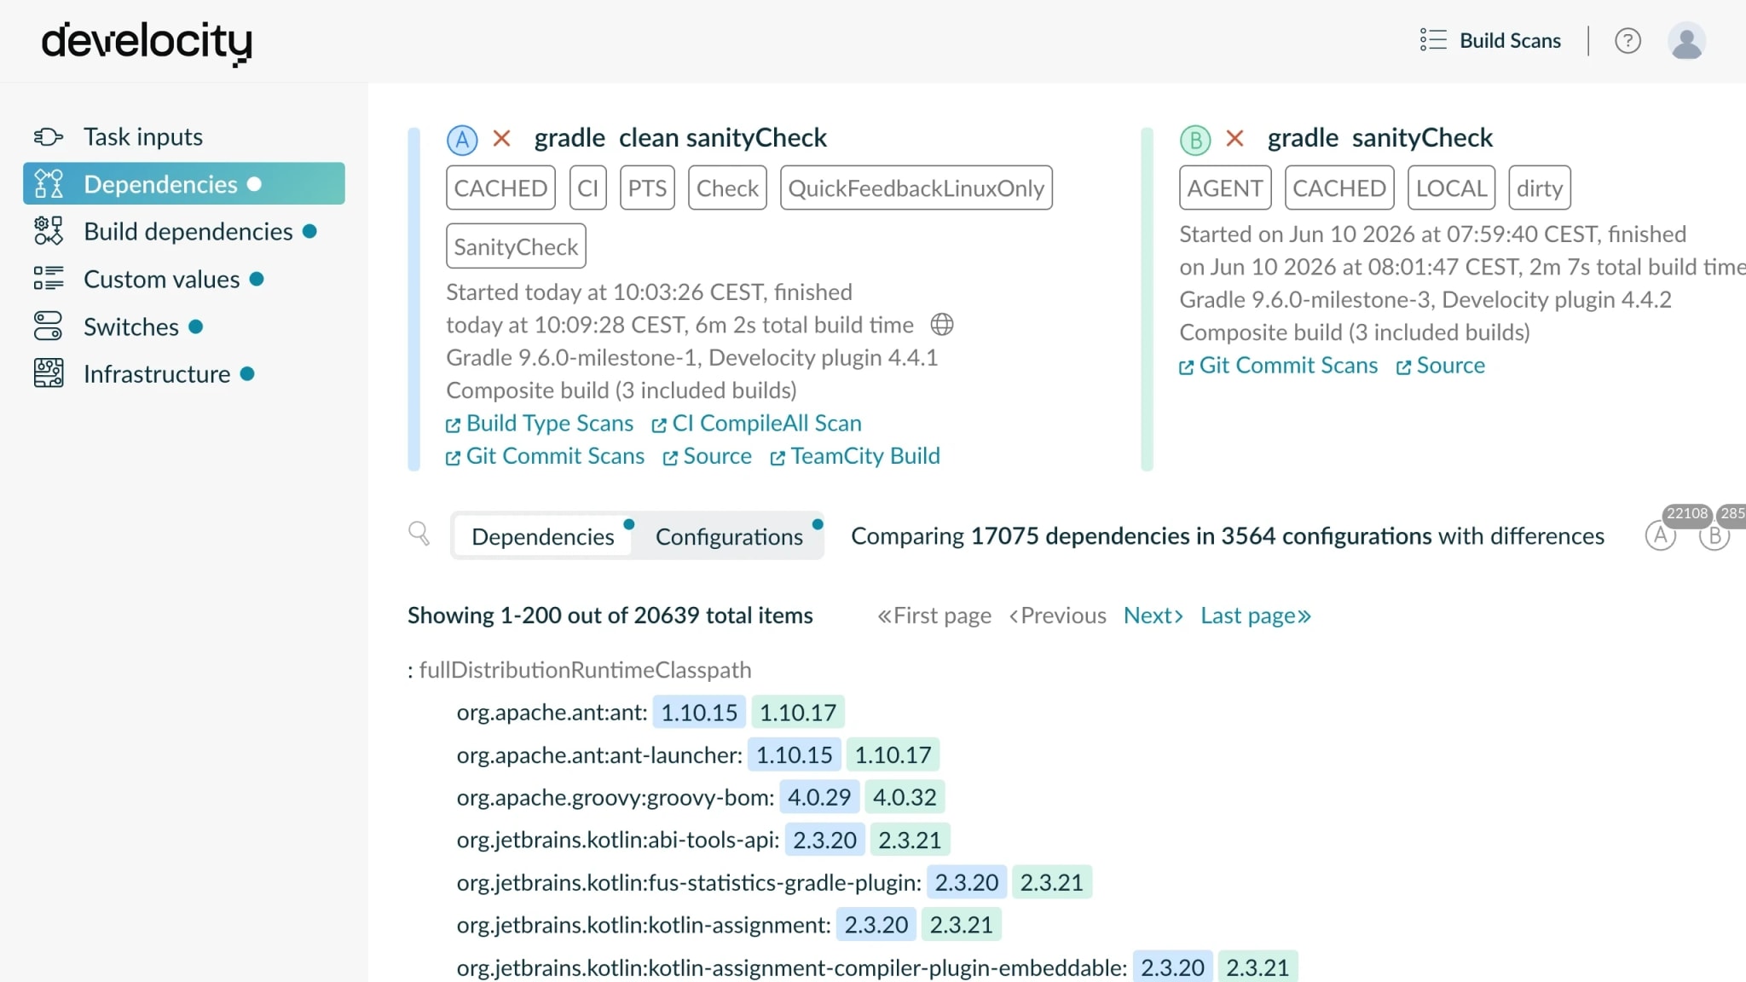This screenshot has height=982, width=1746.
Task: Click the dirty tag
Action: 1539,188
